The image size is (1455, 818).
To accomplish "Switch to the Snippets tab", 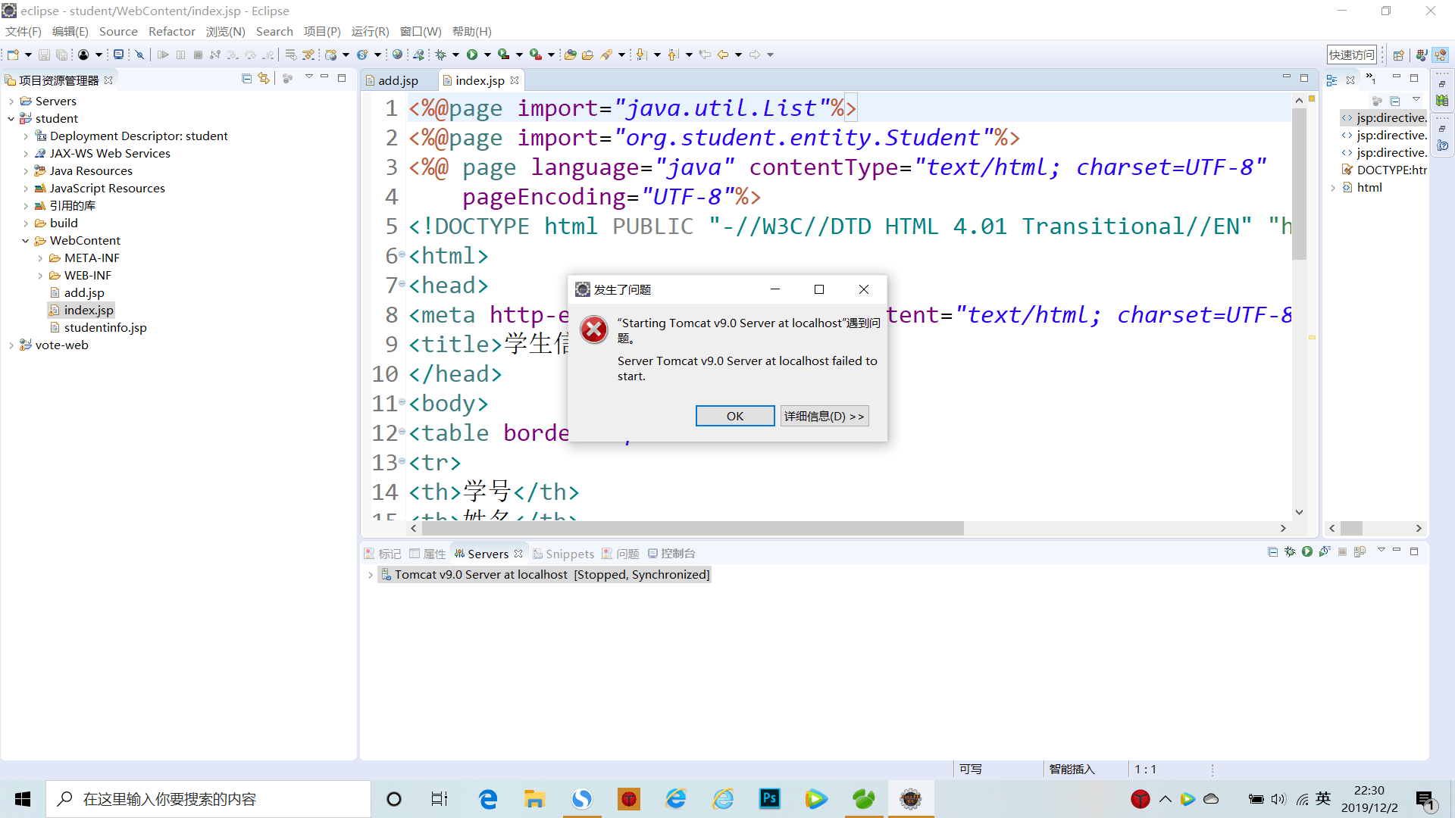I will [564, 554].
